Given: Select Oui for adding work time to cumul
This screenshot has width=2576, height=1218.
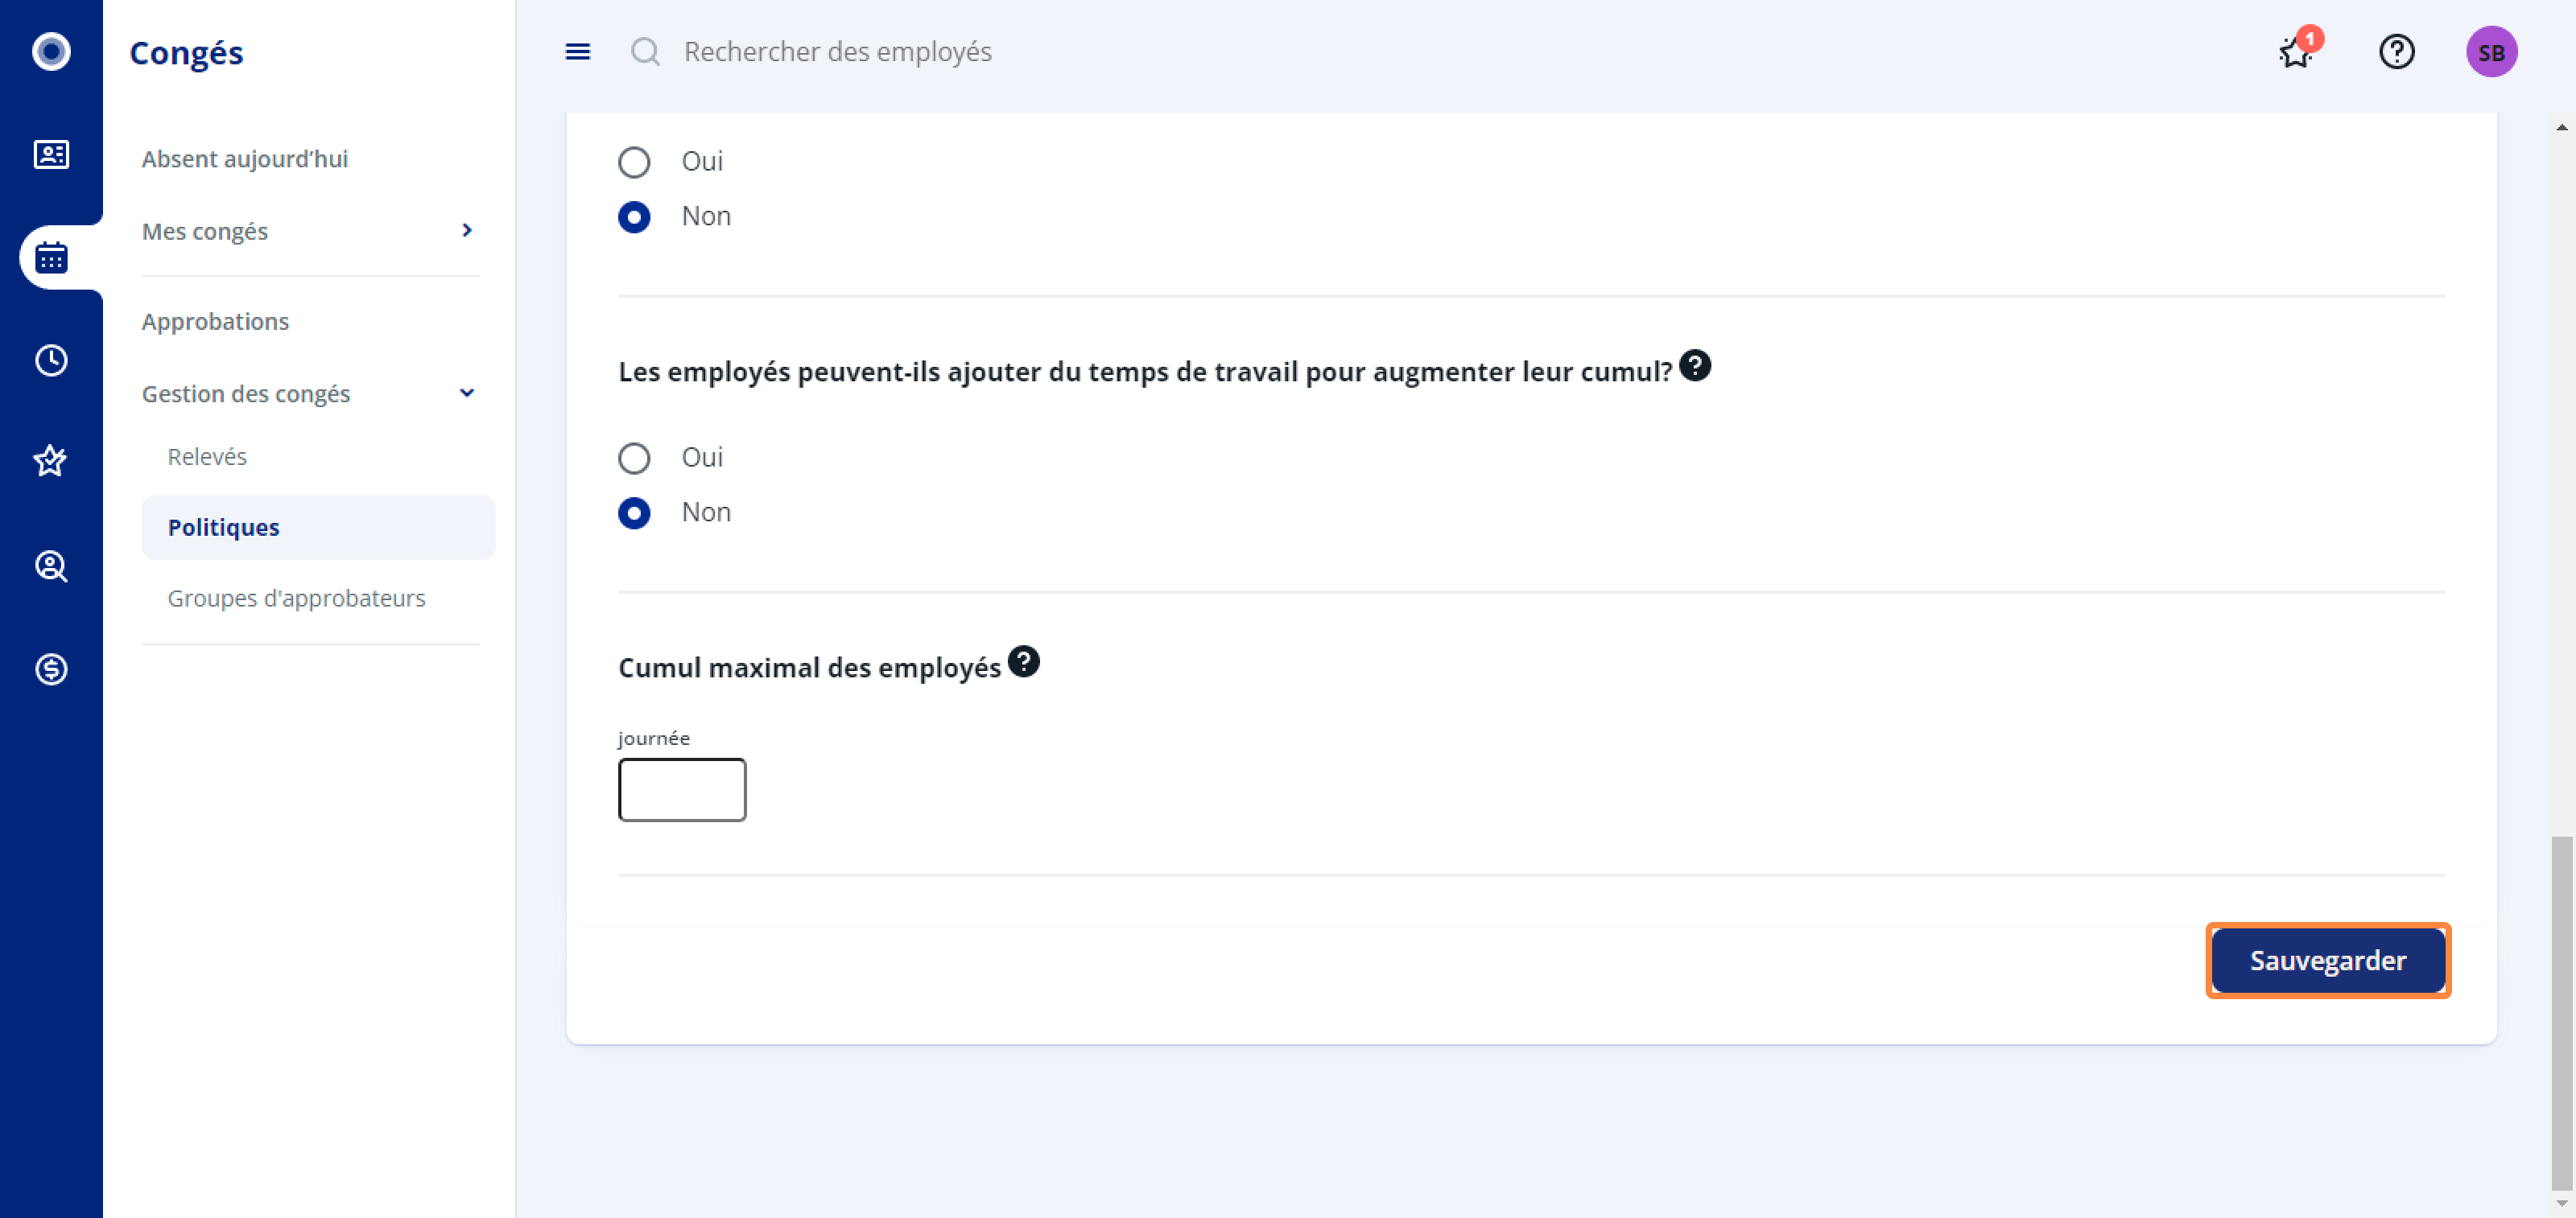Looking at the screenshot, I should 634,459.
